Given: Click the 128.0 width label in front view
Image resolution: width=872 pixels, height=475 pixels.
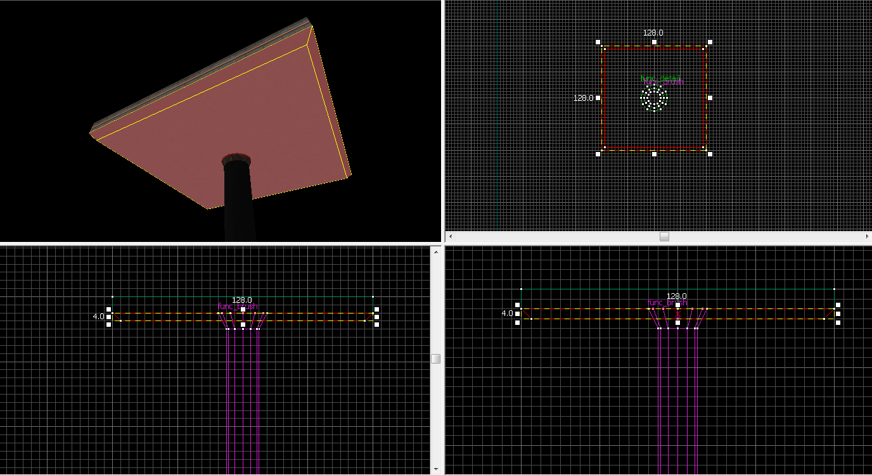Looking at the screenshot, I should (x=241, y=300).
